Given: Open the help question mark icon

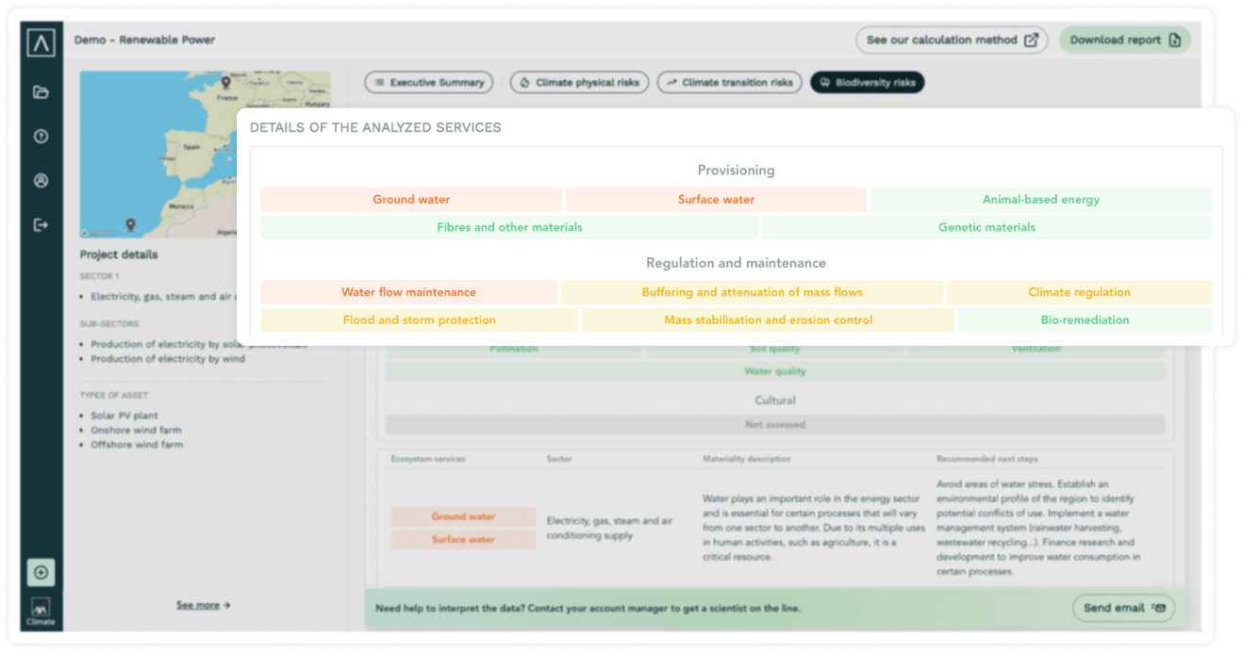Looking at the screenshot, I should pos(41,137).
